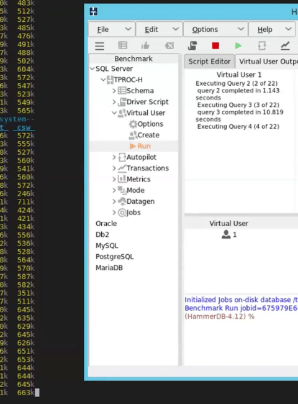Open the Help menu
Screen dimensions: 298x404
(x=273, y=29)
